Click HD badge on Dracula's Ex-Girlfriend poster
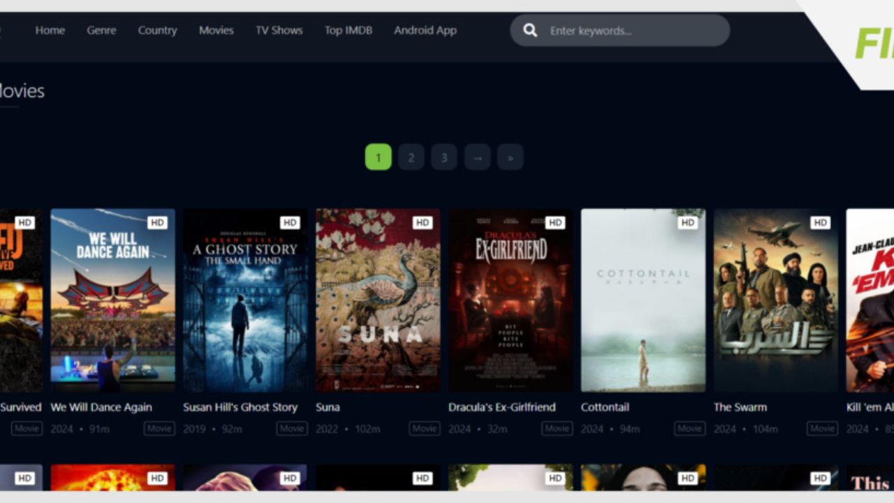 555,223
